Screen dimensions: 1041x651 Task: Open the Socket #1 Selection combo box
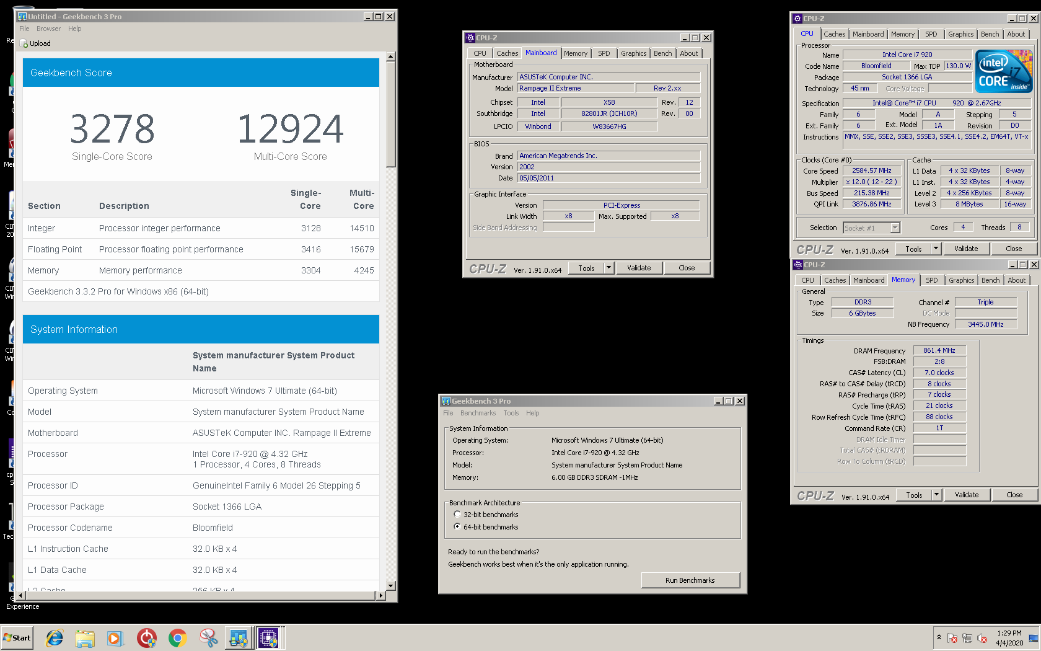pyautogui.click(x=871, y=228)
